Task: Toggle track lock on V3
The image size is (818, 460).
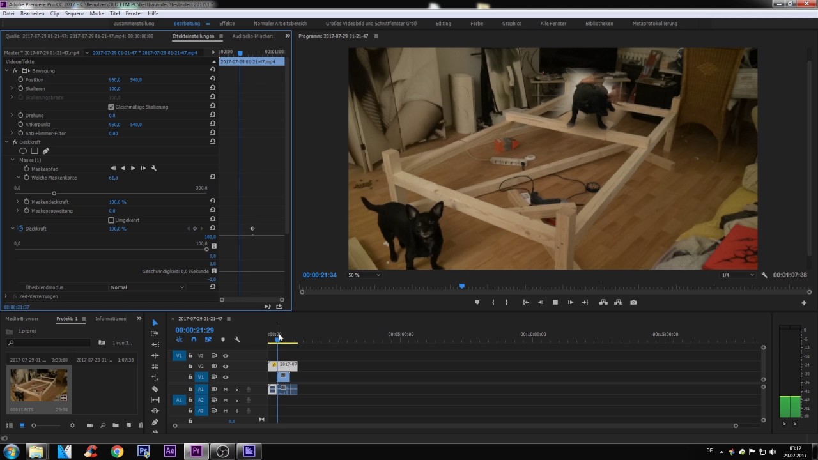Action: 190,356
